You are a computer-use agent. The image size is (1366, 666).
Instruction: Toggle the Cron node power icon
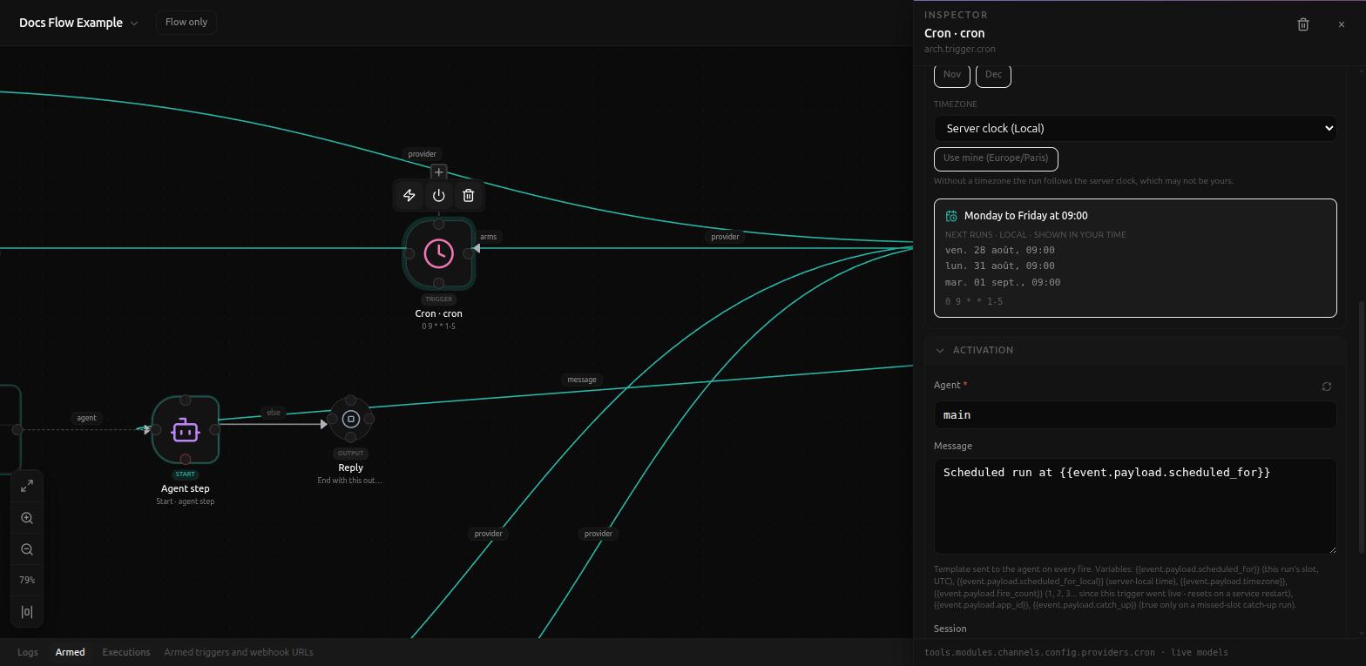(x=439, y=196)
